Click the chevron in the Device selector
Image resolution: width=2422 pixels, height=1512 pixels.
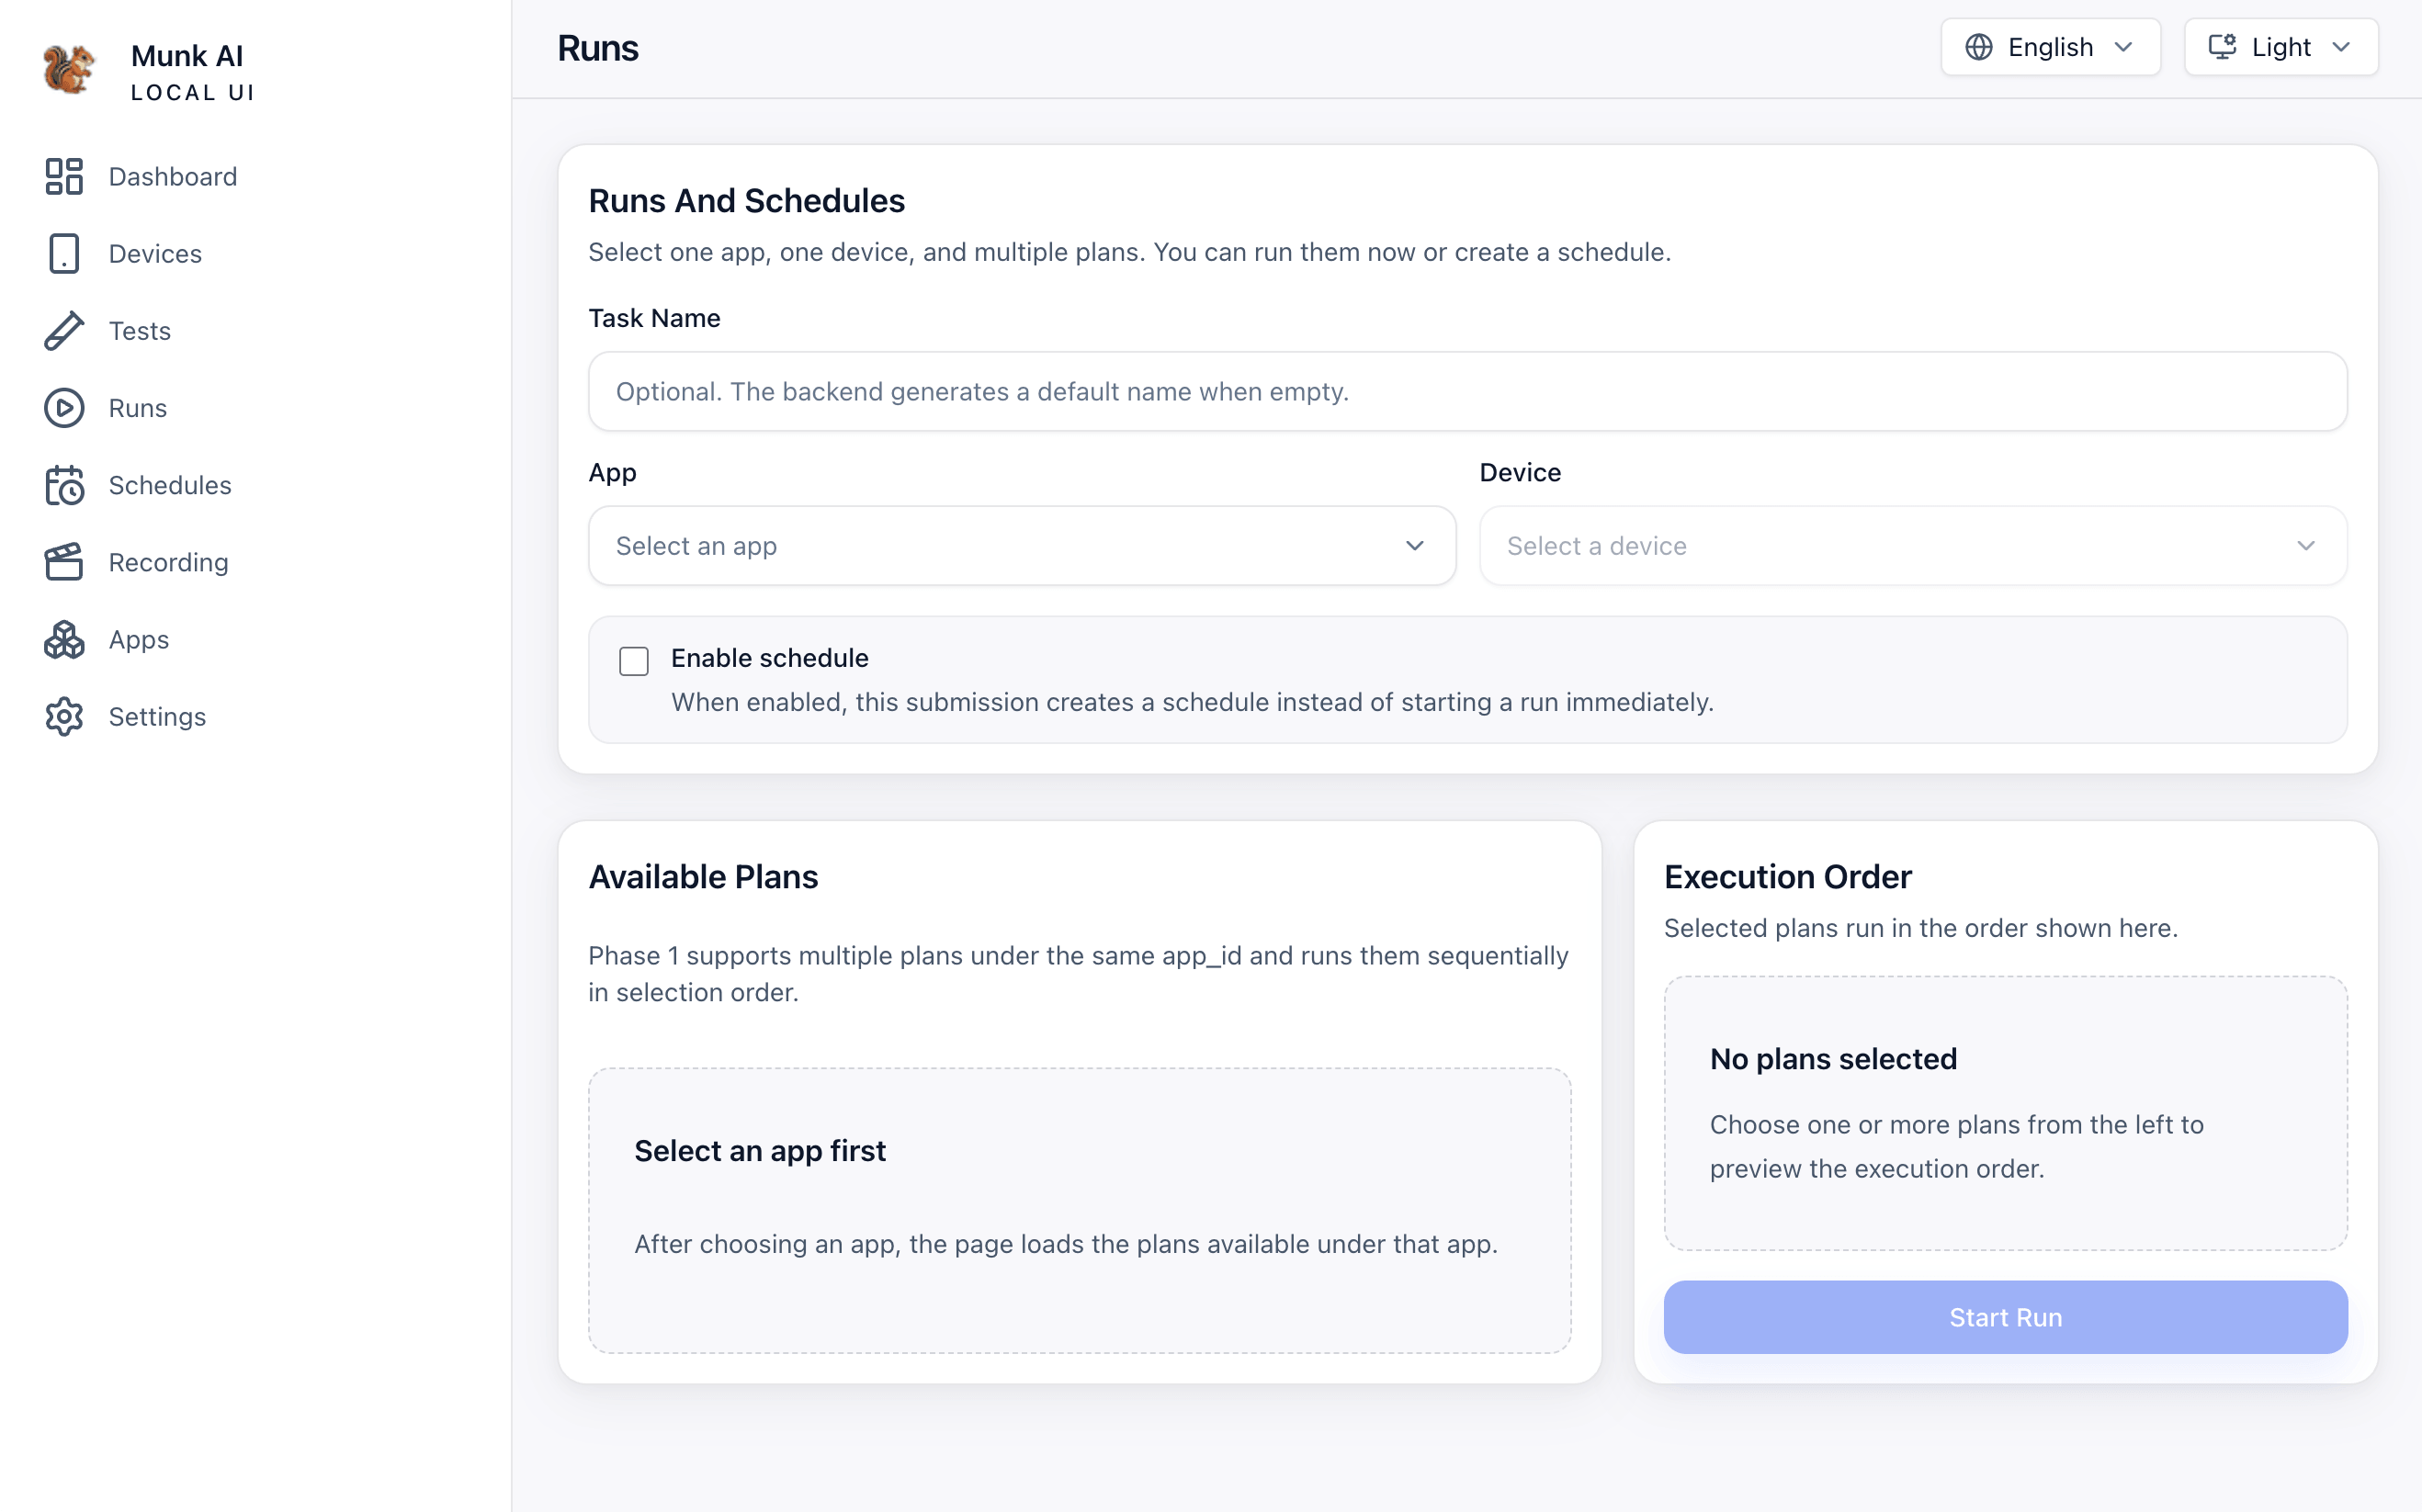tap(2305, 546)
